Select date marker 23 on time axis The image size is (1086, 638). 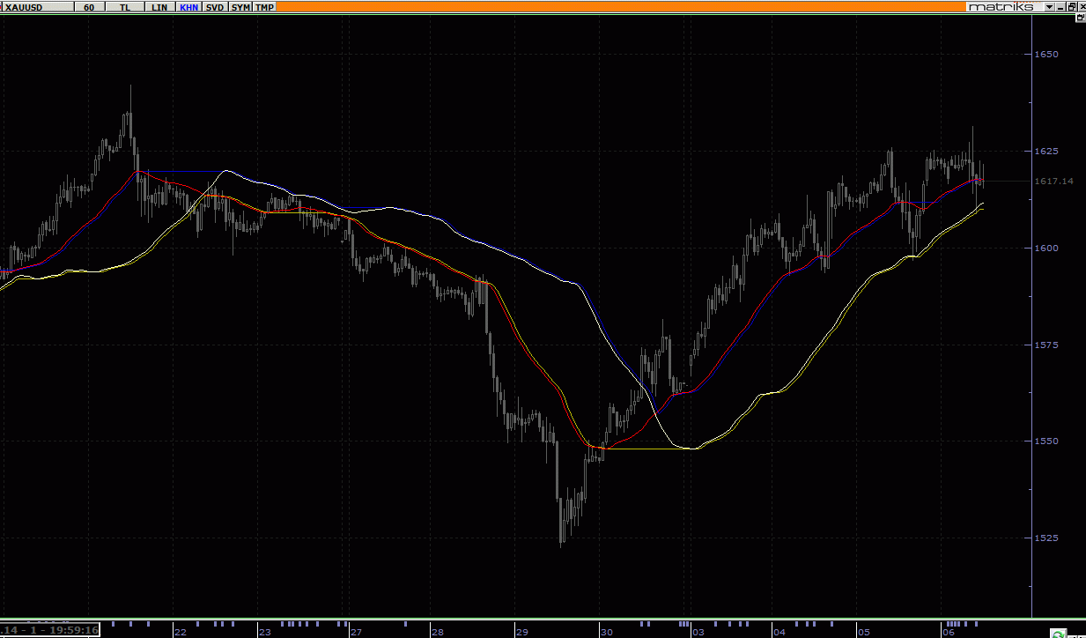(264, 633)
